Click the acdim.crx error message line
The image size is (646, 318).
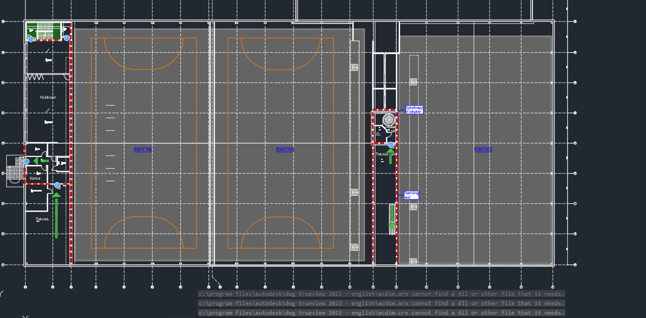click(x=382, y=313)
